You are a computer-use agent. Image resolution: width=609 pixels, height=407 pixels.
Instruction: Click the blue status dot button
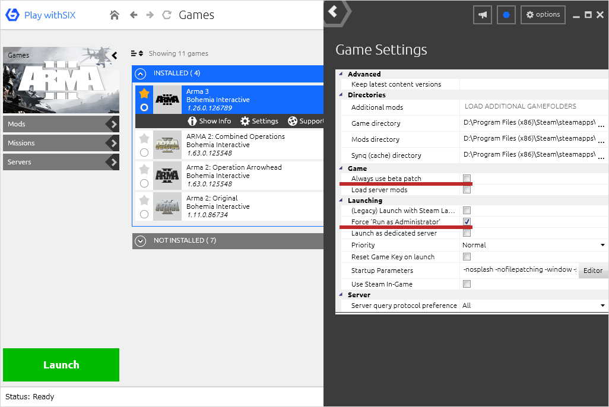pyautogui.click(x=506, y=15)
